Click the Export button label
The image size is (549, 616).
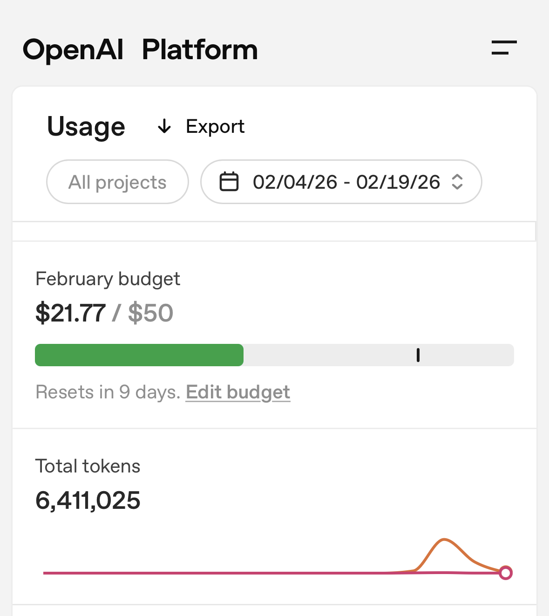point(215,126)
